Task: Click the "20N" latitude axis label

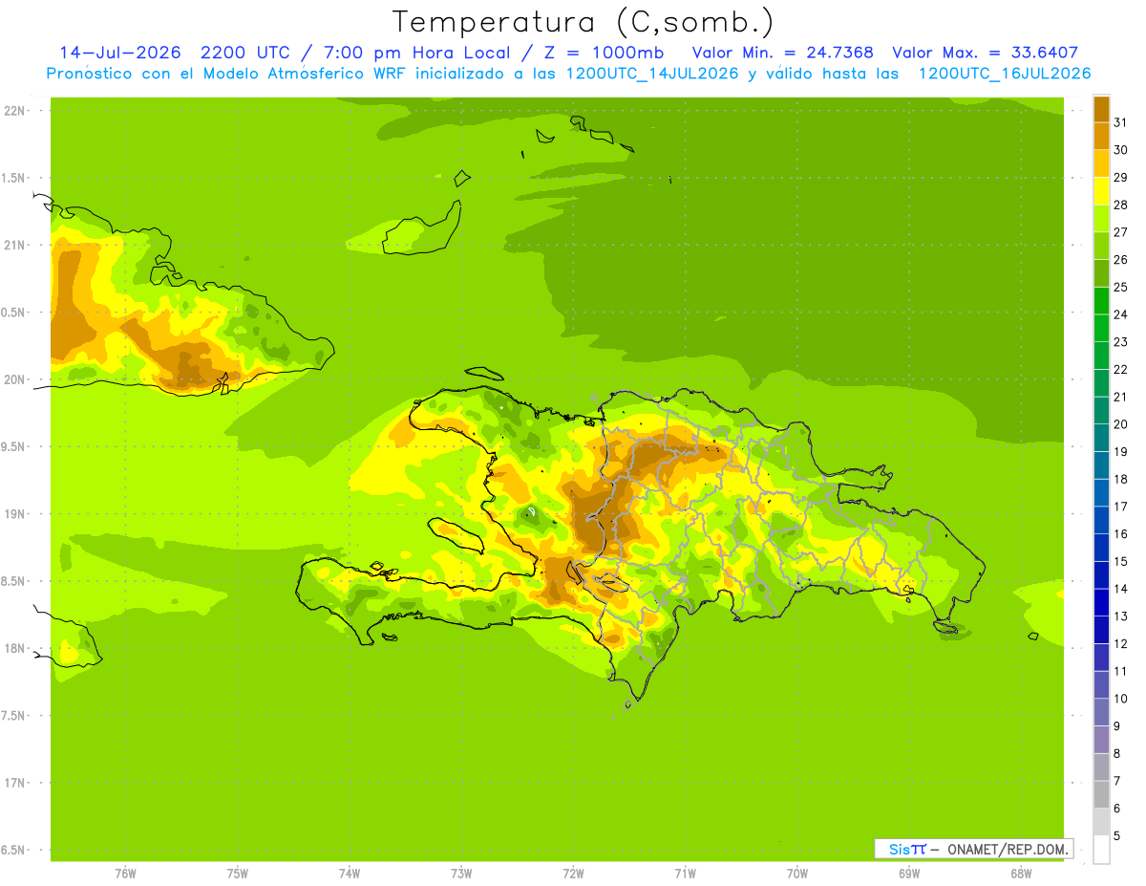Action: click(15, 379)
